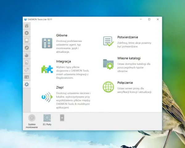Screen dimensions: 185x148
Task: Click the DAEMON Tools logo in title bar
Action: (x=25, y=19)
